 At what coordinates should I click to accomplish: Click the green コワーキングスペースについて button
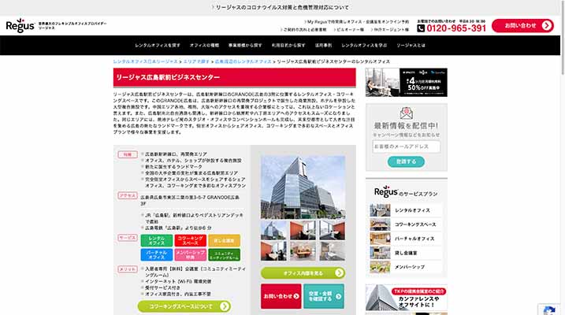coord(184,306)
